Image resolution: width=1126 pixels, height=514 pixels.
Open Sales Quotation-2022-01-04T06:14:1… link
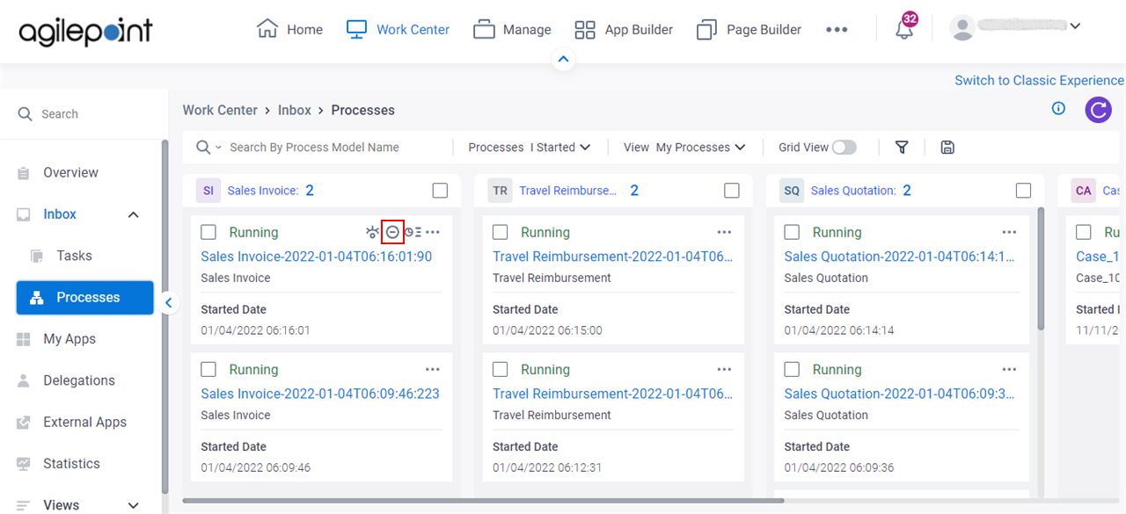900,257
